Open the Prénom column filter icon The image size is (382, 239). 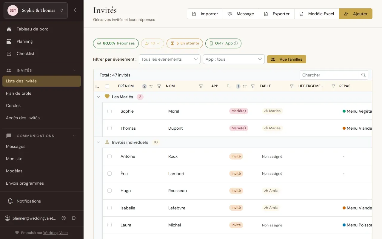(159, 86)
